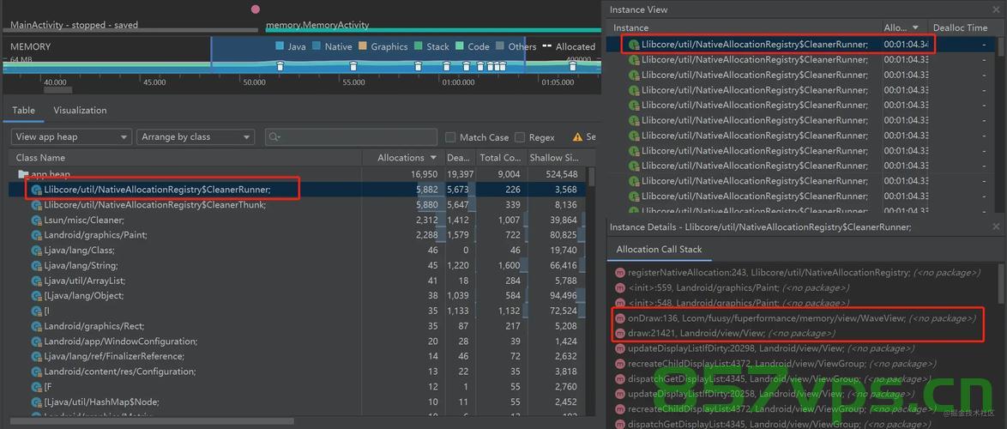Collapse the app heap folder node
1007x429 pixels.
click(x=23, y=174)
